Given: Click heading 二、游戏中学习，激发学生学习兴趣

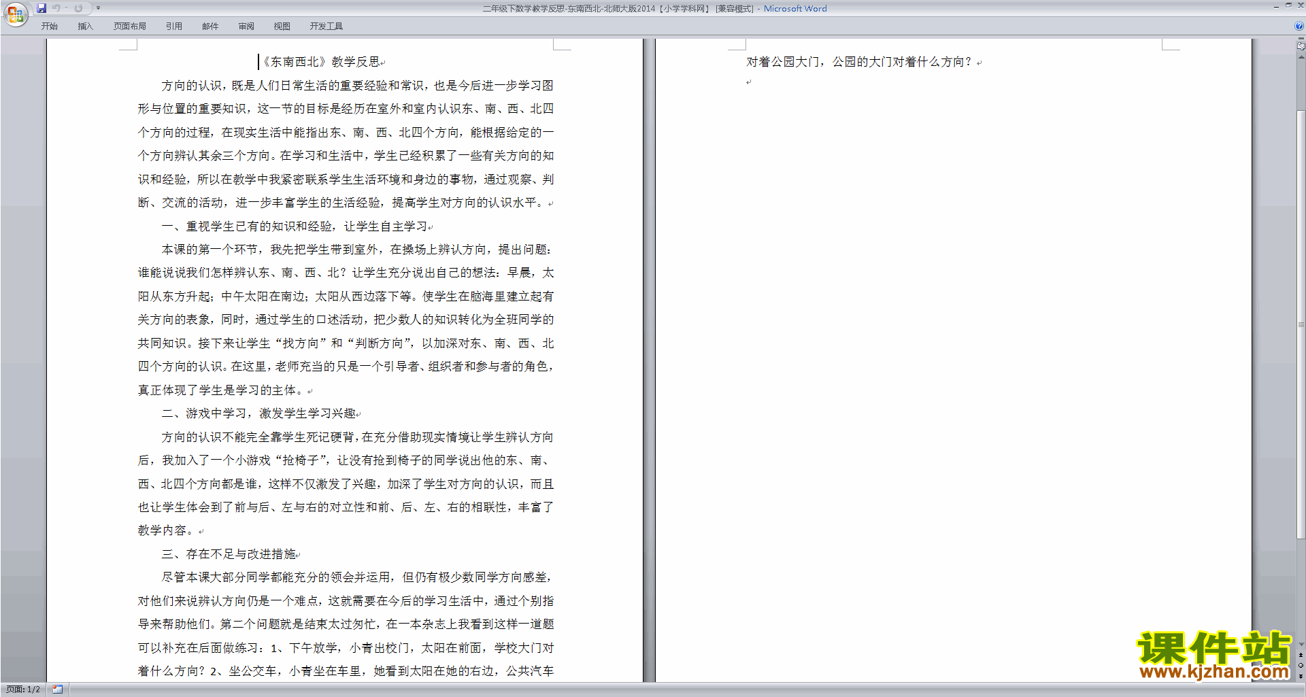Looking at the screenshot, I should 258,413.
